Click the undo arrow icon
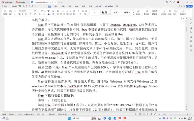The image size is (194, 121). tap(36, 6)
